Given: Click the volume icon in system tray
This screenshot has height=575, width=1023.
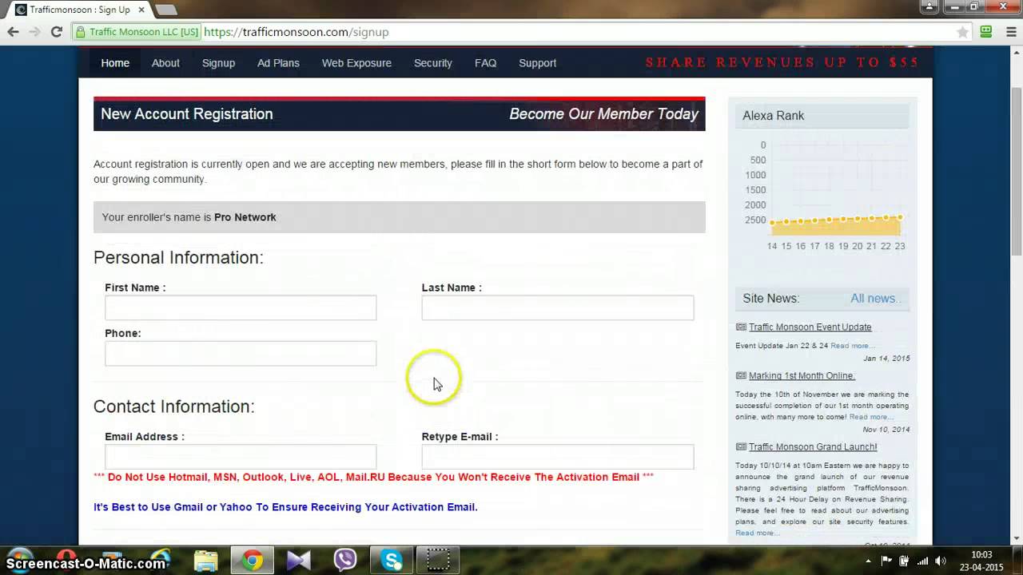Looking at the screenshot, I should point(941,561).
